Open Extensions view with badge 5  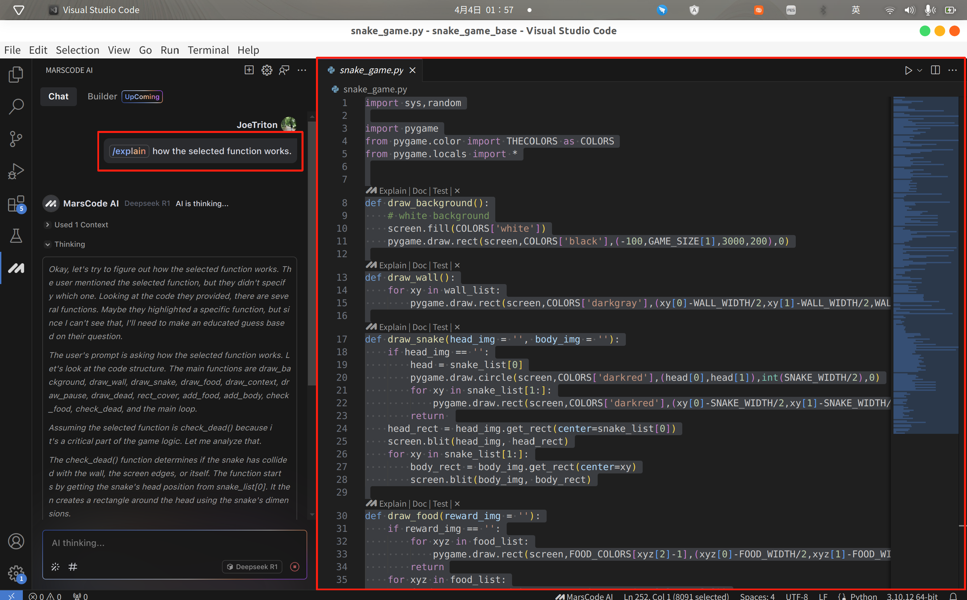coord(16,204)
